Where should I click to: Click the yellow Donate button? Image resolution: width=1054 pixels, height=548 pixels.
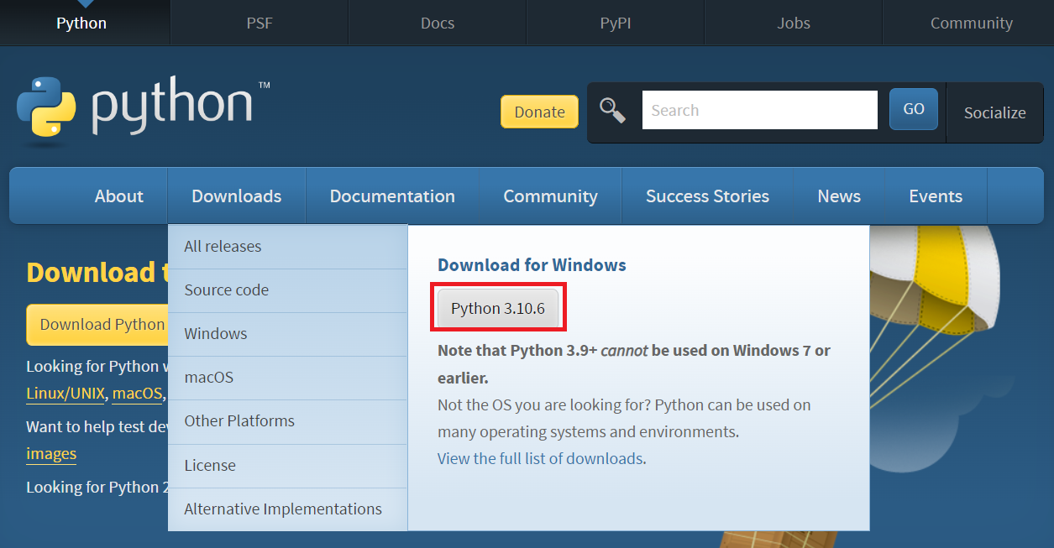coord(539,112)
